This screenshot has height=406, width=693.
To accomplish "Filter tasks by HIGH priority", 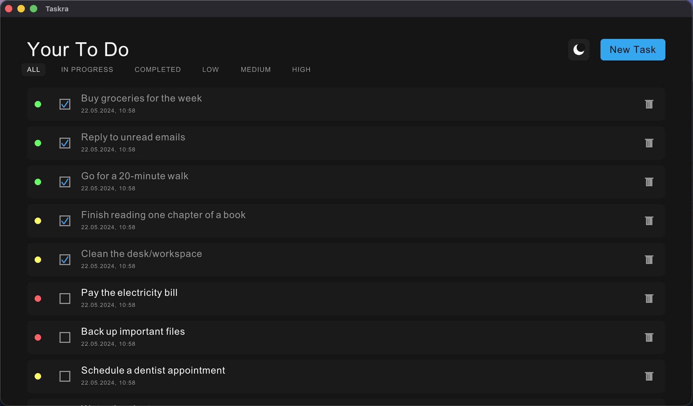I will [301, 69].
